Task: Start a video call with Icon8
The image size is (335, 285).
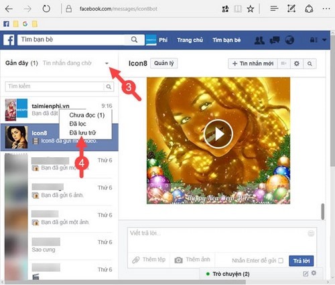Action: 283,64
